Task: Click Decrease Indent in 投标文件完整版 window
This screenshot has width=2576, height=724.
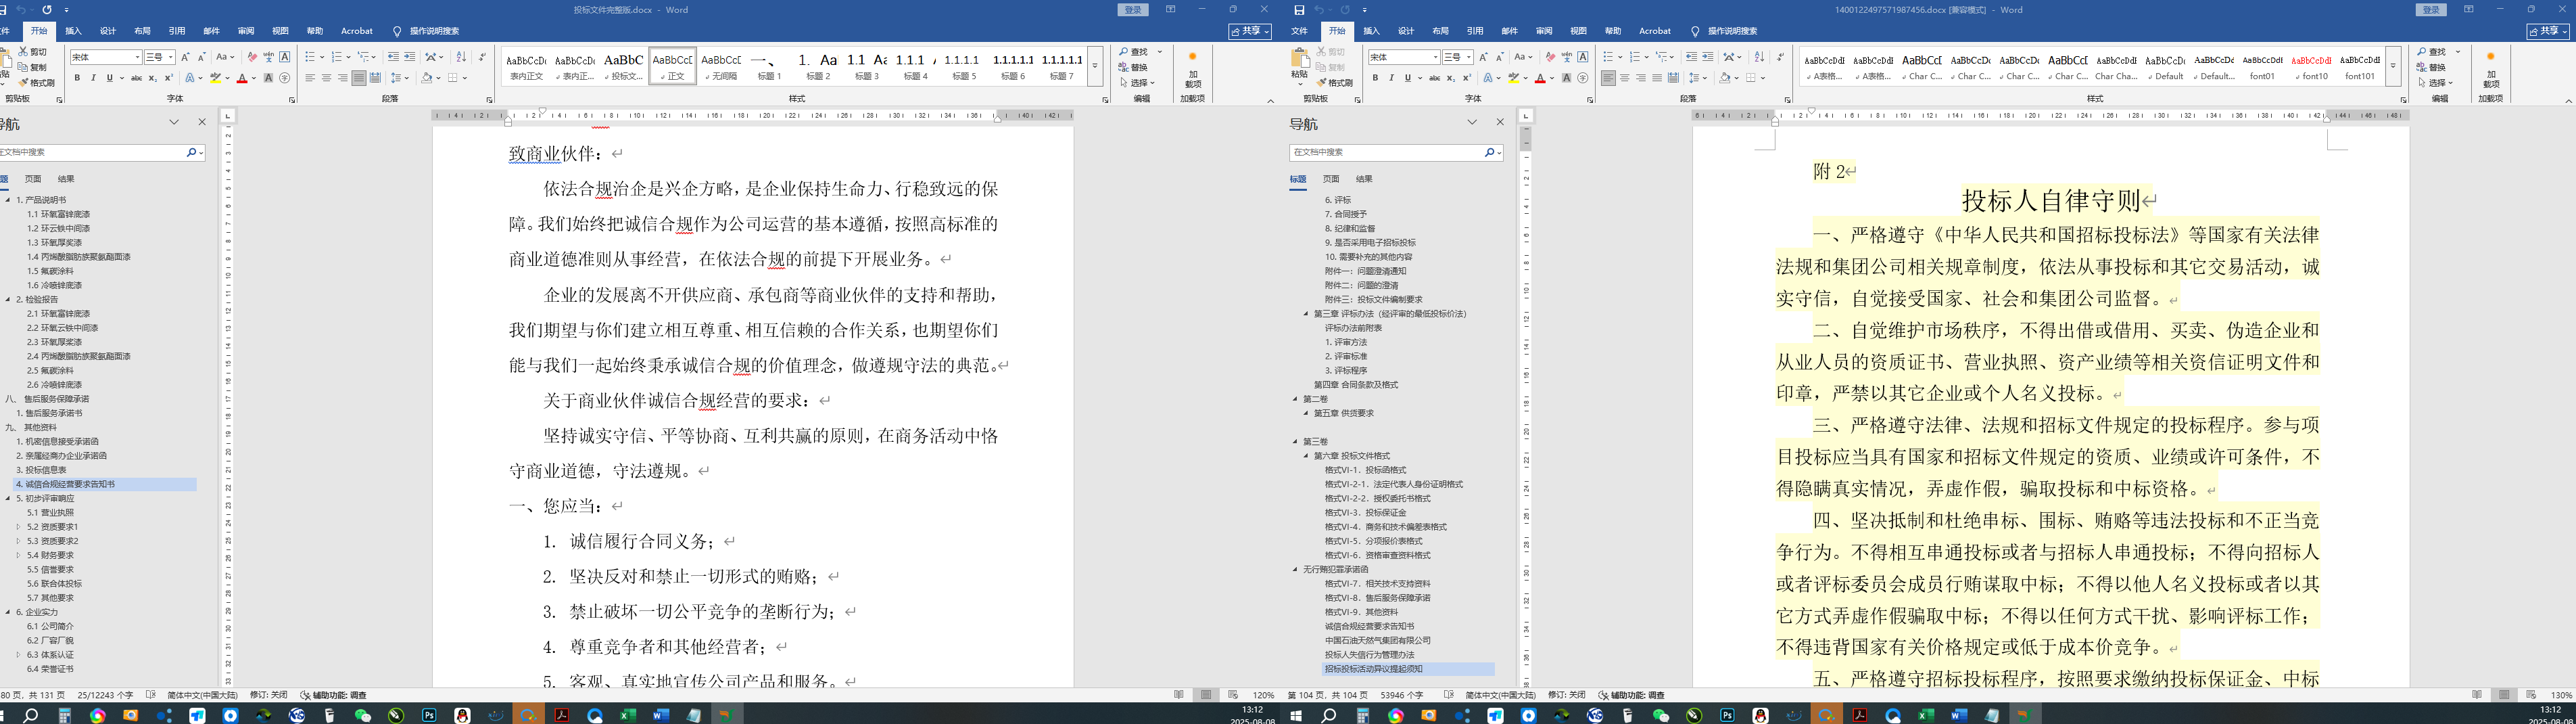Action: [393, 57]
